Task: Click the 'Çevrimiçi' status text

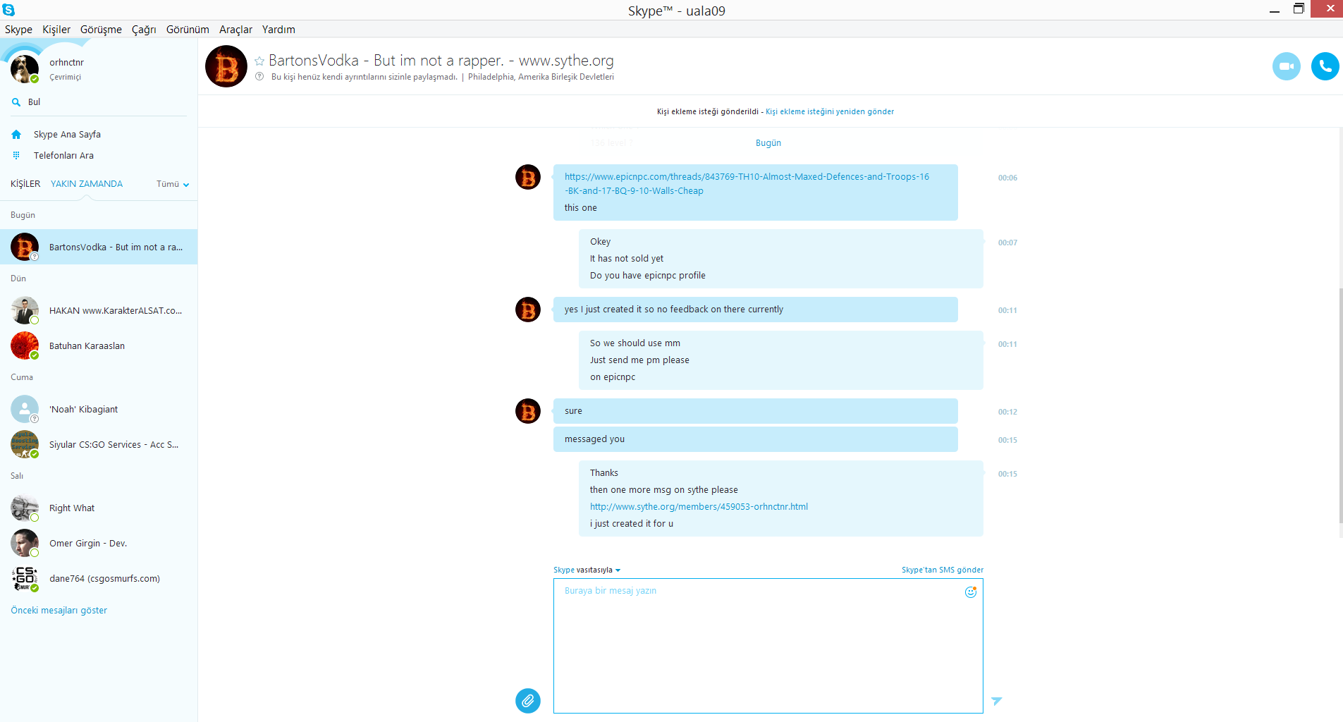Action: coord(65,78)
